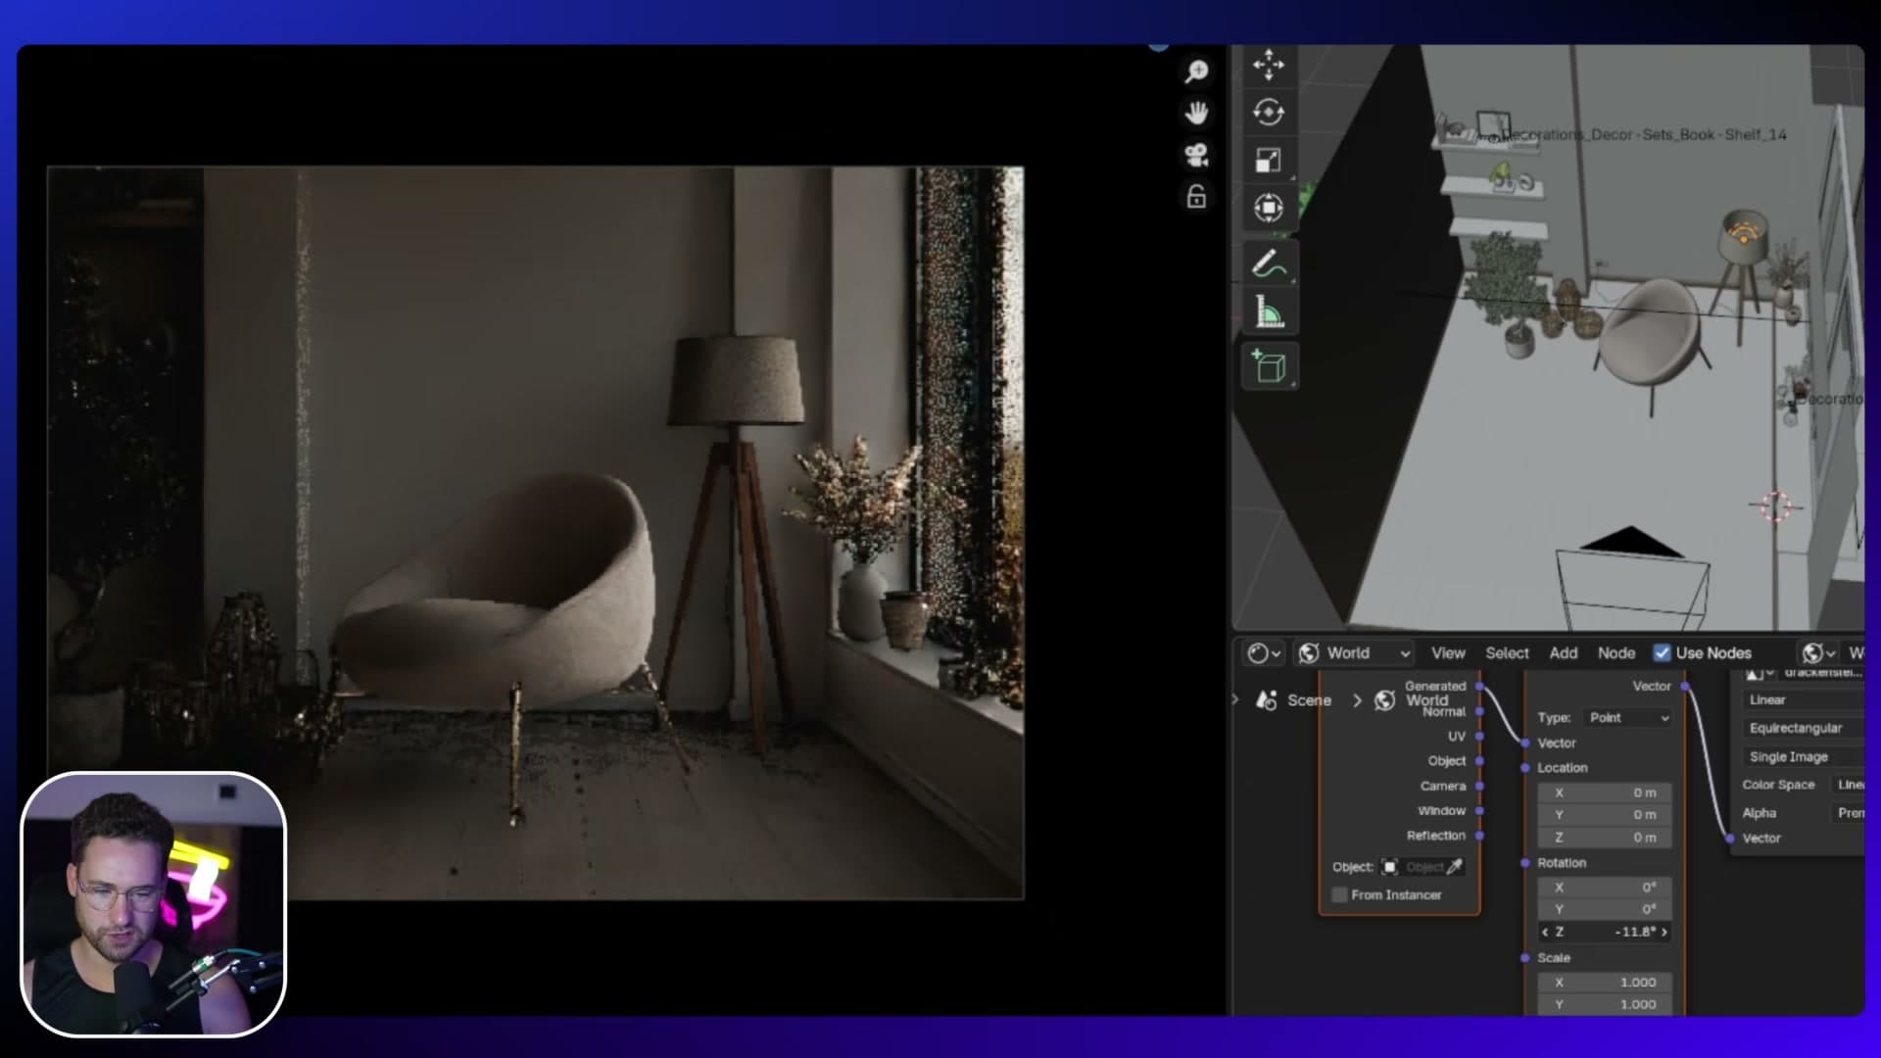Toggle camera view with the camera gizmo
Image resolution: width=1881 pixels, height=1058 pixels.
point(1196,155)
